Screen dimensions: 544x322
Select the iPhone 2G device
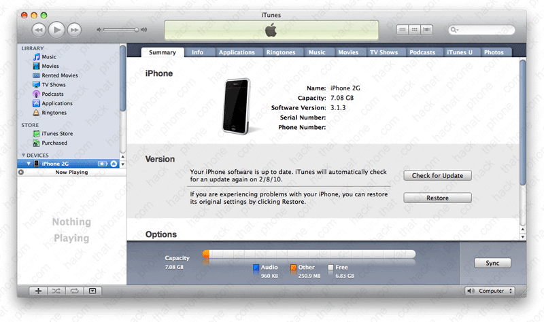point(69,164)
